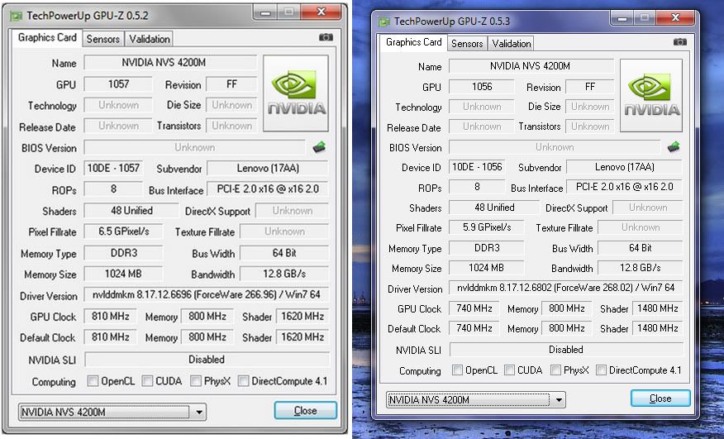The image size is (724, 439).
Task: Click Bus Interface field in GPU-Z 0.5.3
Action: point(624,187)
